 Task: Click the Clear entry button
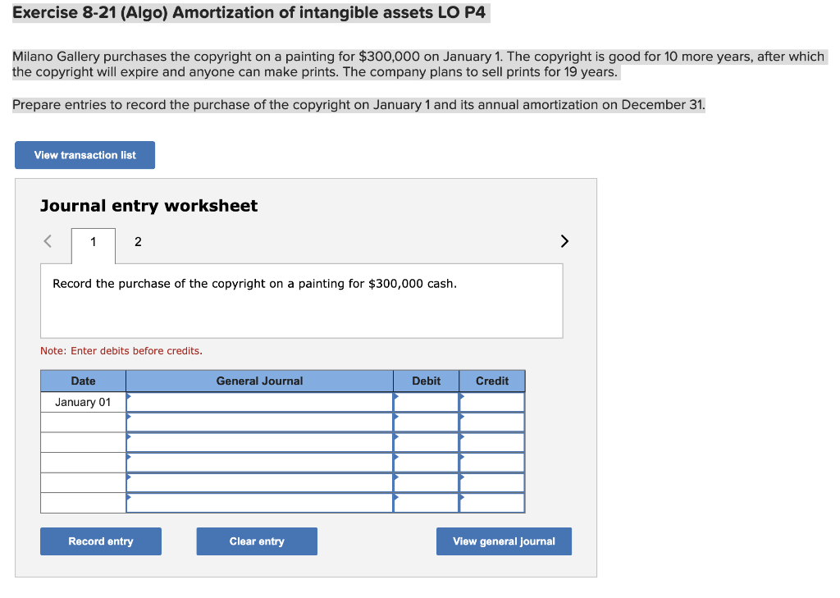click(x=256, y=541)
